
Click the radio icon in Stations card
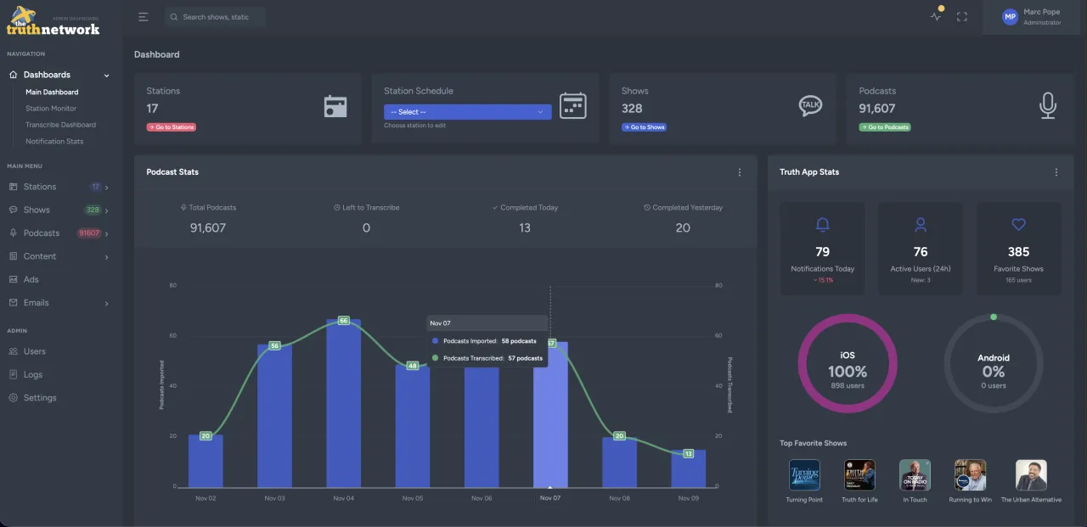335,106
